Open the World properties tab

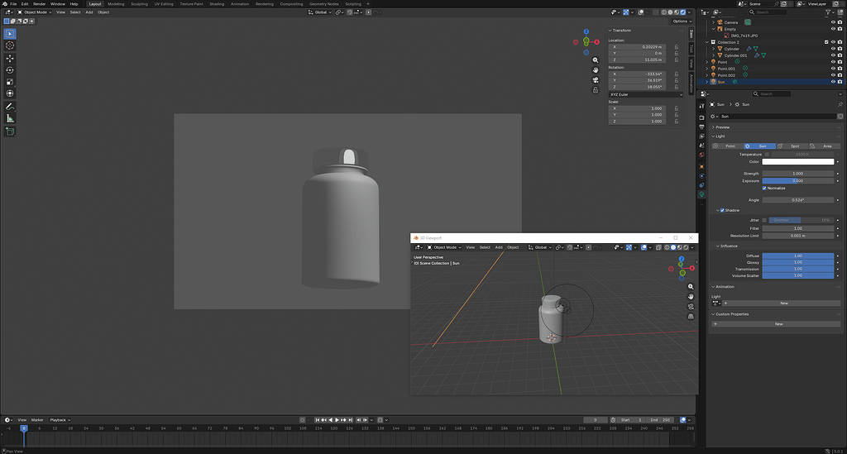701,155
